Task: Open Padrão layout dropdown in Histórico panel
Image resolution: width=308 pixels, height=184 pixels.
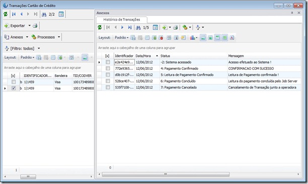Action: tap(122, 38)
